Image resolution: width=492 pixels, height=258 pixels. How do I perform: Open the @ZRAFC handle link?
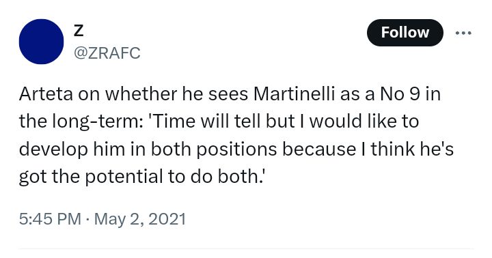click(107, 53)
